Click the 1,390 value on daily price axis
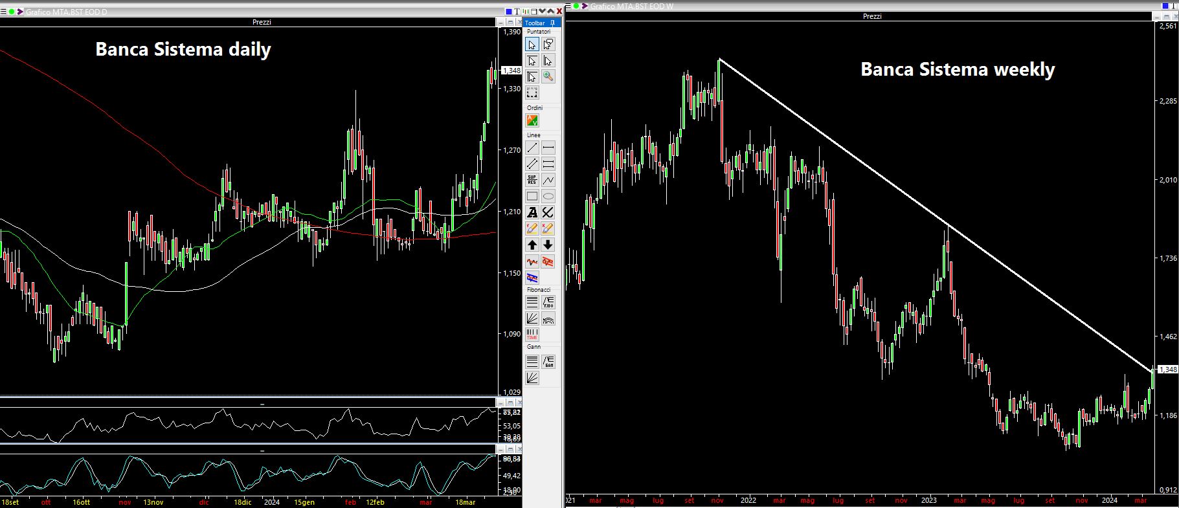 pos(511,32)
